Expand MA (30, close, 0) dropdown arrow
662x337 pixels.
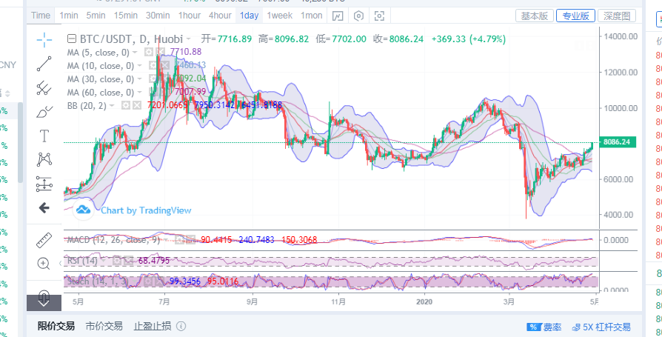coord(139,79)
